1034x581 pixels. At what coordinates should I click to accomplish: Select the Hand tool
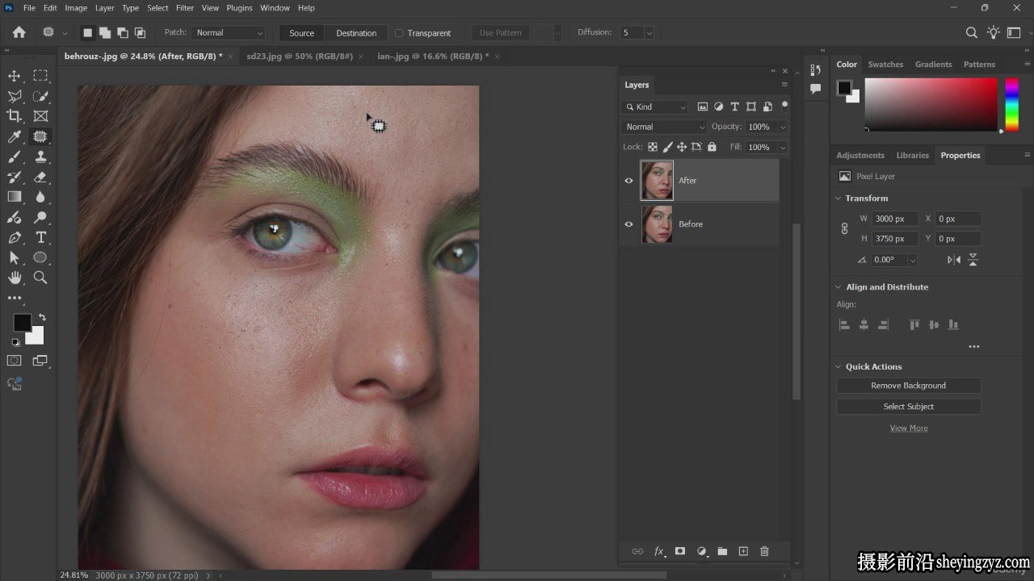[15, 278]
